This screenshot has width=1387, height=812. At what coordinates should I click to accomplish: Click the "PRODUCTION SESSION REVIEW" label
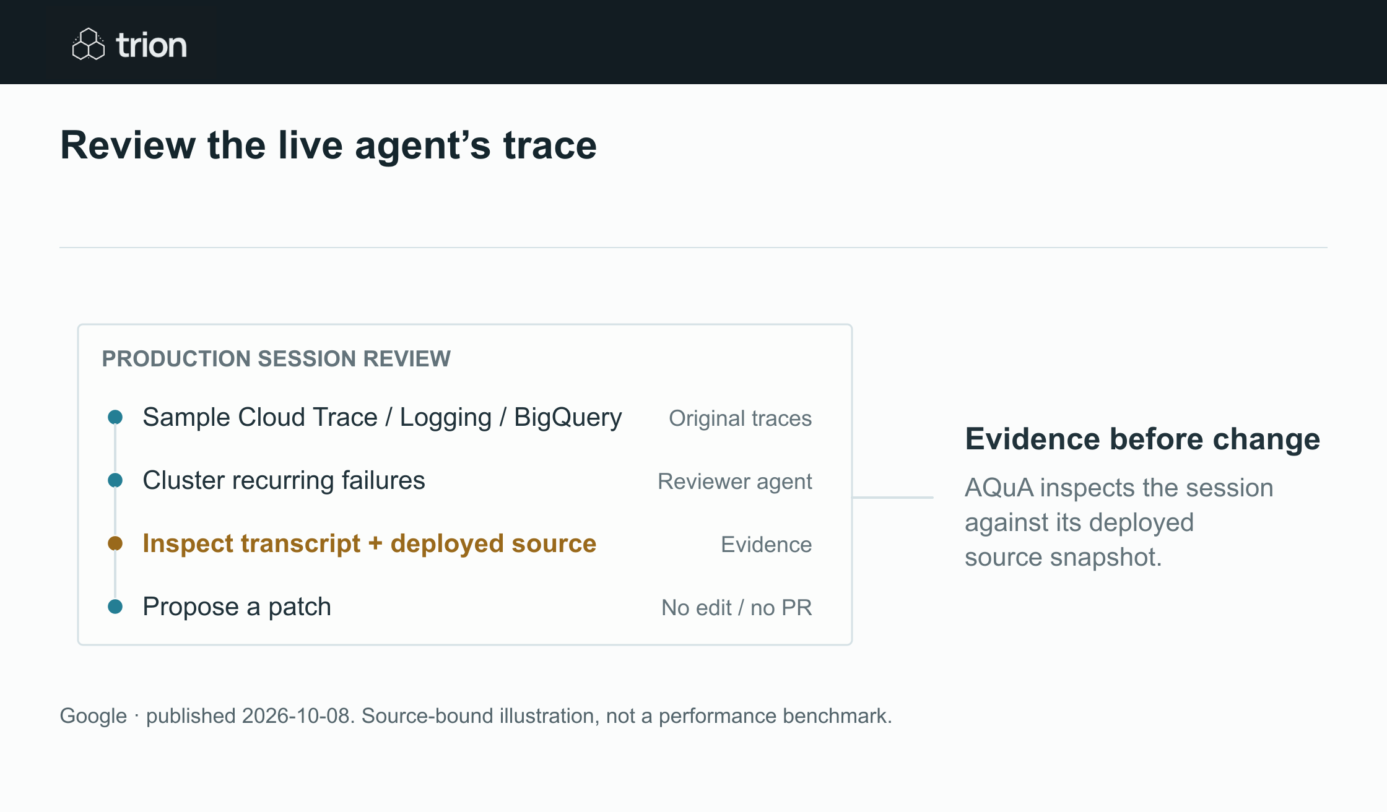tap(276, 359)
